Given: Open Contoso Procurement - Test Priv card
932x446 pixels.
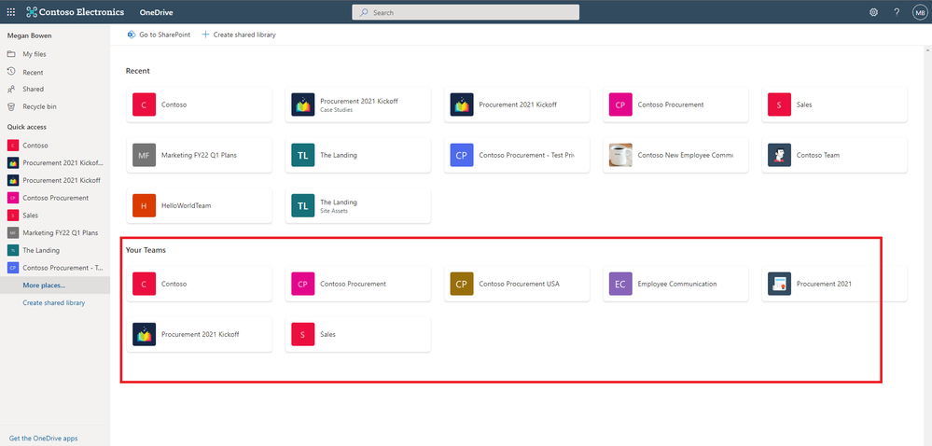Looking at the screenshot, I should [517, 155].
